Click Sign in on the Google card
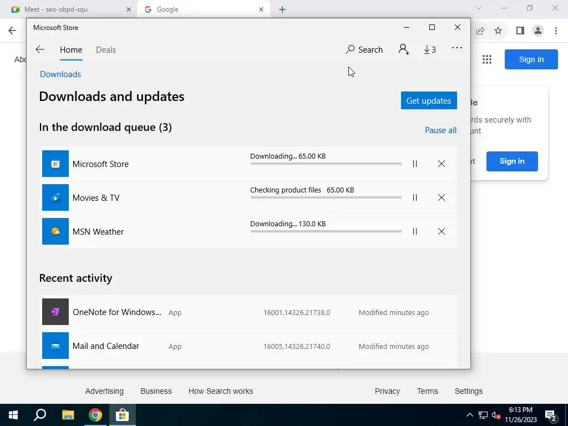This screenshot has height=426, width=568. [512, 161]
